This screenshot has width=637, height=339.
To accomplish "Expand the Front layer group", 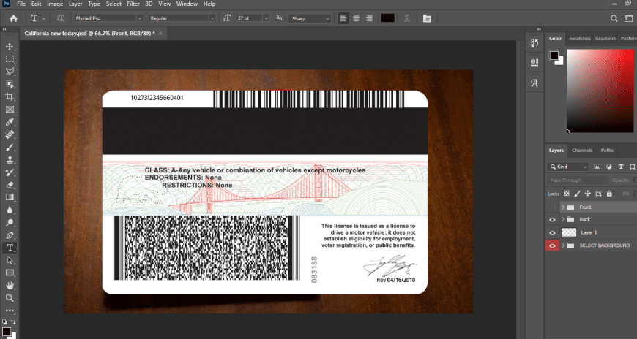I will point(563,207).
